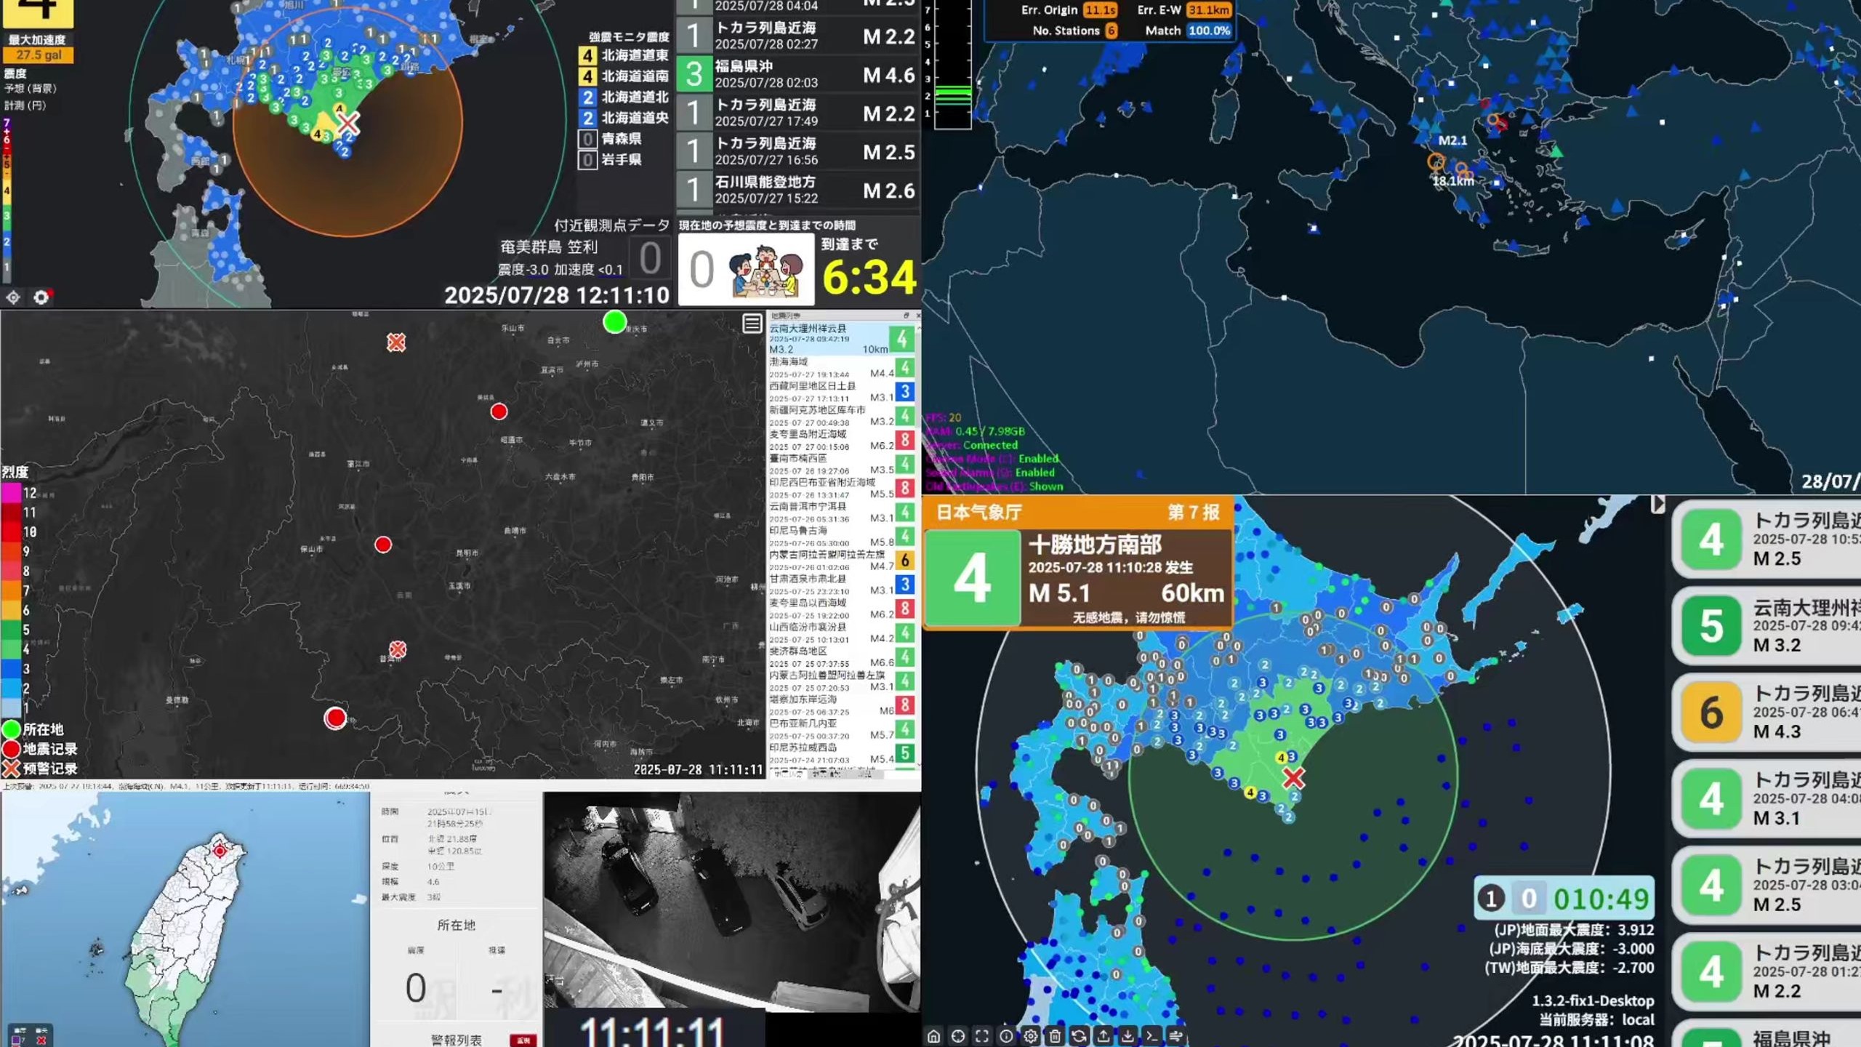Image resolution: width=1861 pixels, height=1047 pixels.
Task: Select 福島県沖 M 4.6 earthquake entry
Action: [x=797, y=74]
